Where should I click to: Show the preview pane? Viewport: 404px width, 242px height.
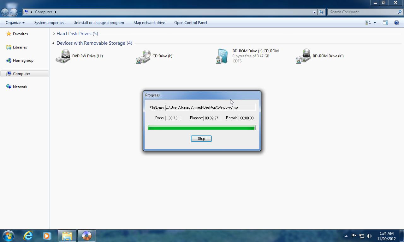point(385,22)
